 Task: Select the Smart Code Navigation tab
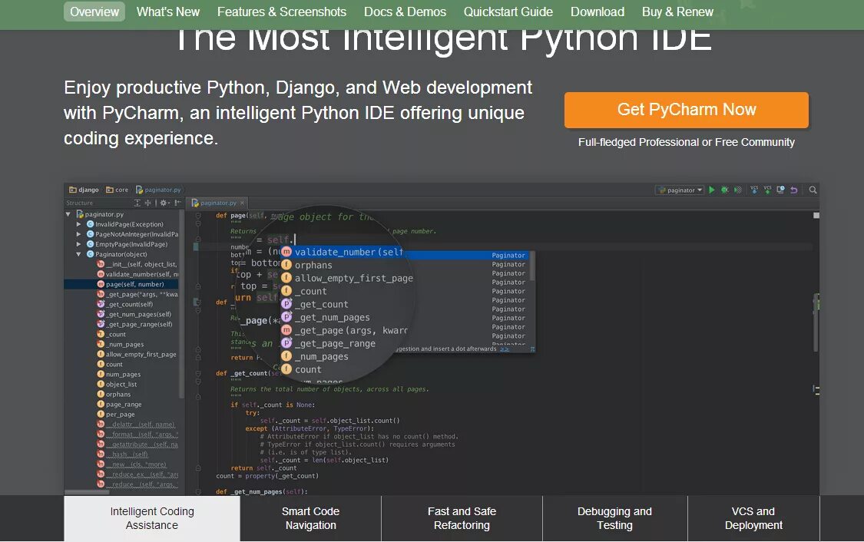click(311, 518)
